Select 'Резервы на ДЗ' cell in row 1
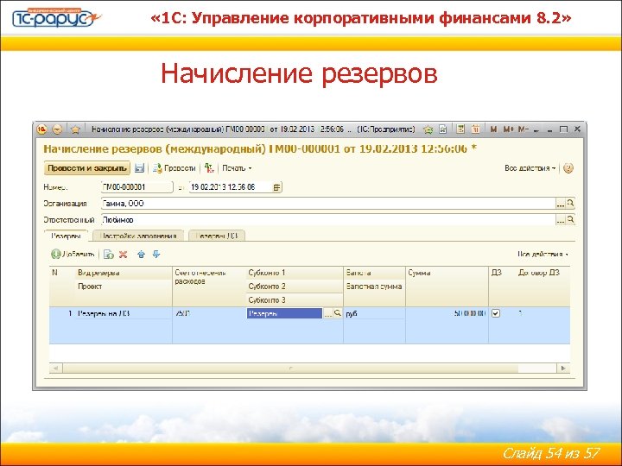 click(x=124, y=313)
